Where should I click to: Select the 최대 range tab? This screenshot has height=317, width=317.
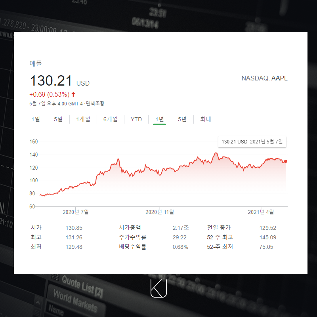pyautogui.click(x=206, y=119)
